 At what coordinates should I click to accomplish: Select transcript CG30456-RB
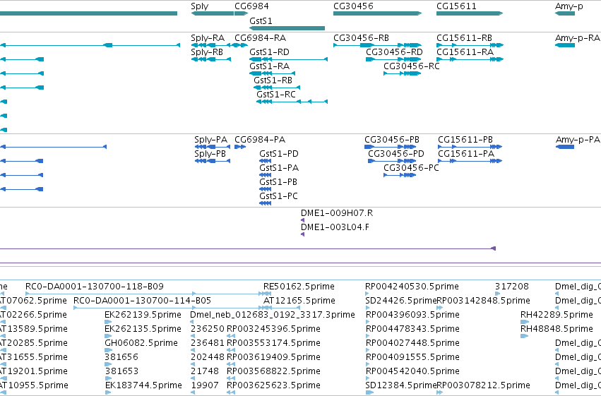(361, 38)
